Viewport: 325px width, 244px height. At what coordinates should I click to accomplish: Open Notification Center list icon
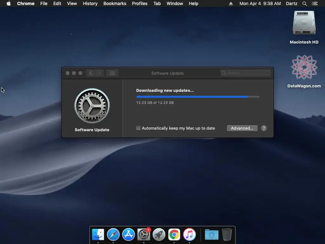315,3
